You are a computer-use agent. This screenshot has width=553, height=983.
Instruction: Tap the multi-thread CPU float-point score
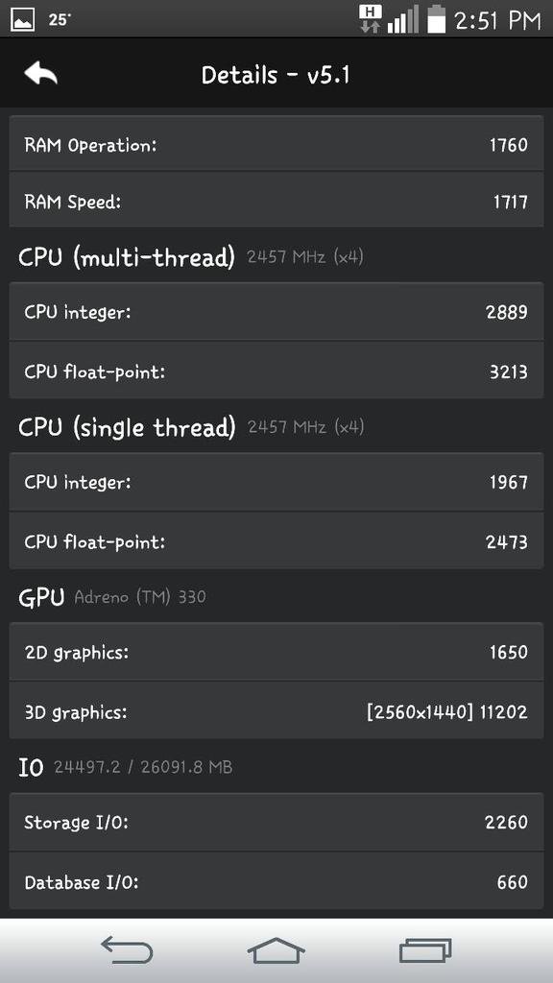pos(276,372)
